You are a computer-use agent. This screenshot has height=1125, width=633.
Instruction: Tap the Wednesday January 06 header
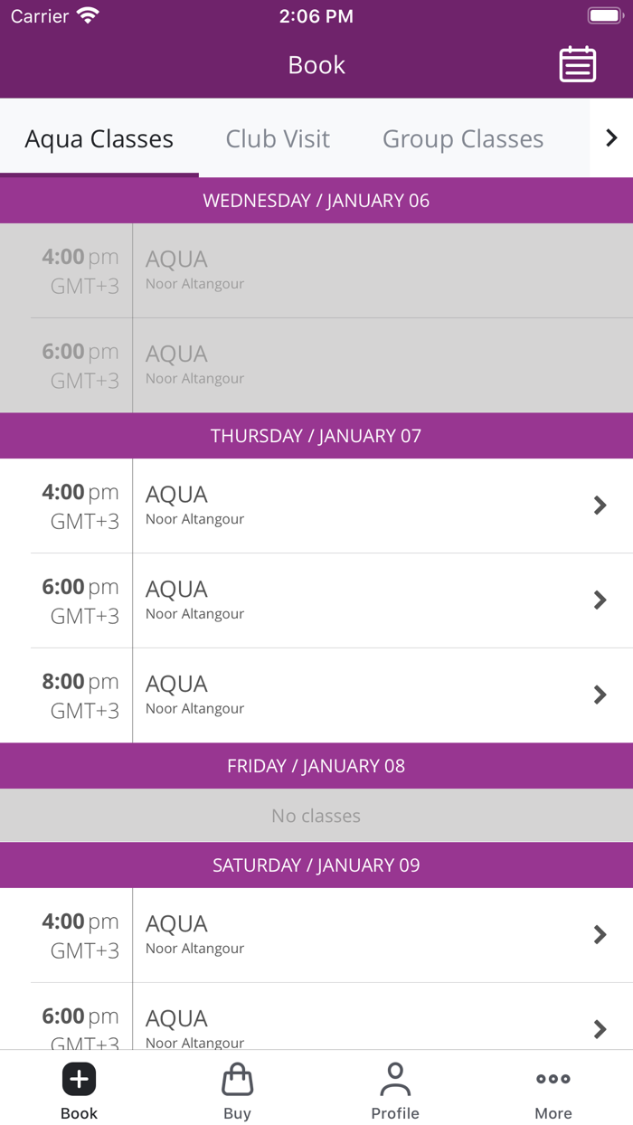click(316, 201)
